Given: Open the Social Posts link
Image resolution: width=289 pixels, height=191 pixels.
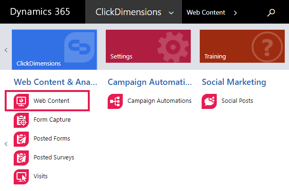Looking at the screenshot, I should pos(237,100).
